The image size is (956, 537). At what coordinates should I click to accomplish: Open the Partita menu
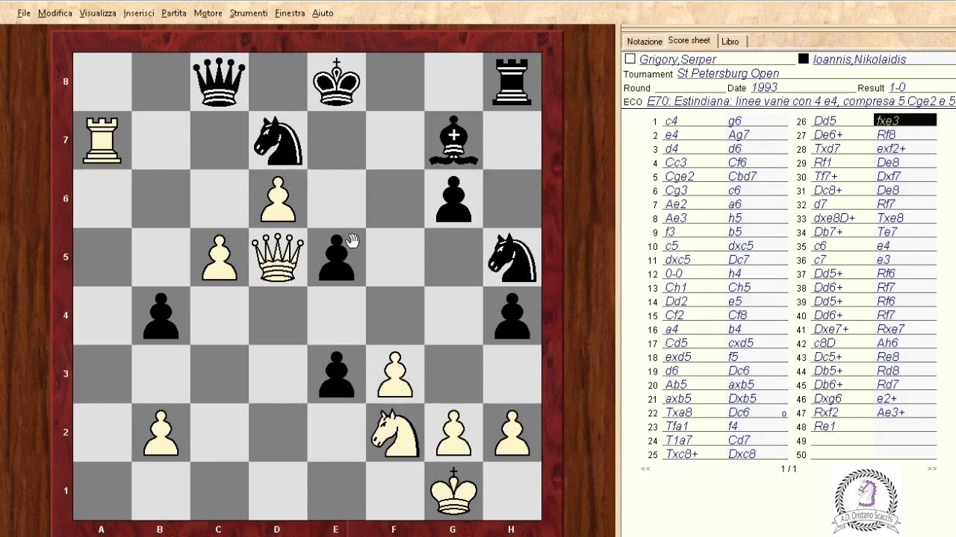(x=174, y=13)
